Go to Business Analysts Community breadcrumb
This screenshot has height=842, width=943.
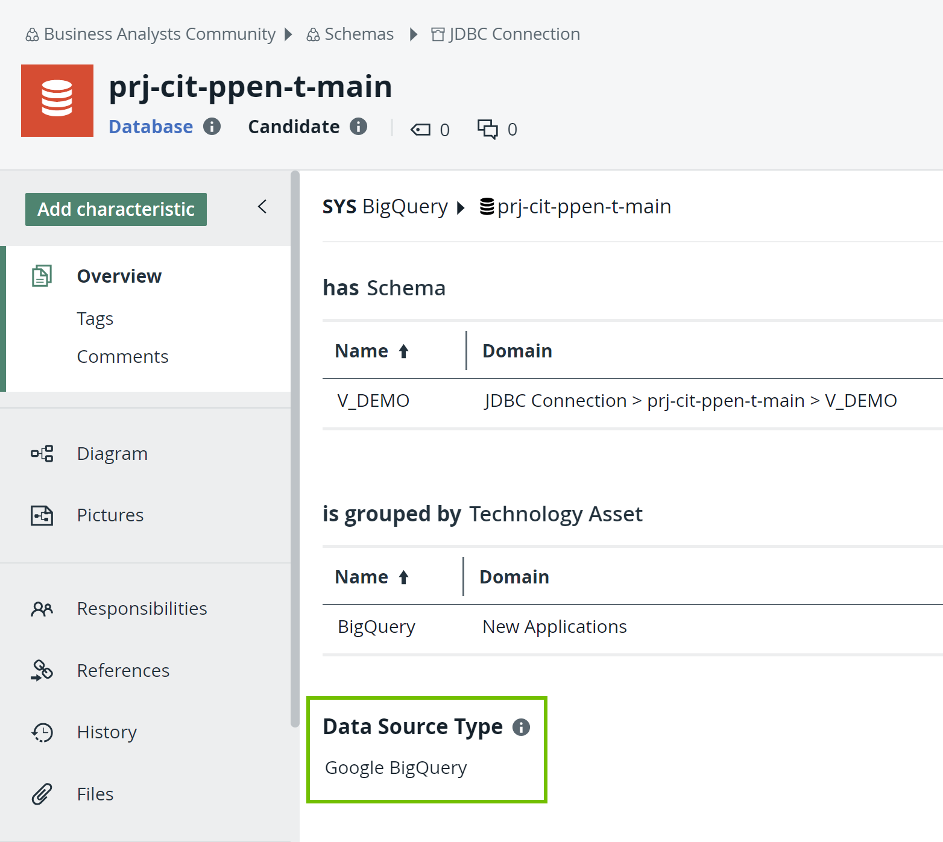159,34
